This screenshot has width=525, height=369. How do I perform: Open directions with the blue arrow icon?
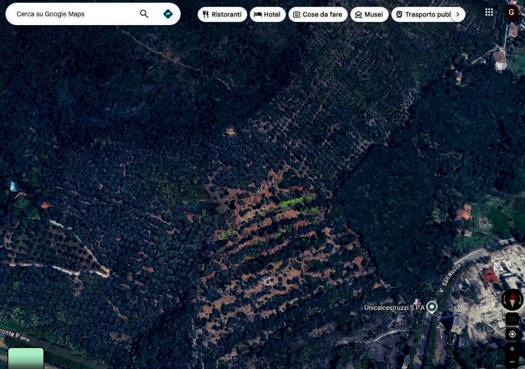168,14
